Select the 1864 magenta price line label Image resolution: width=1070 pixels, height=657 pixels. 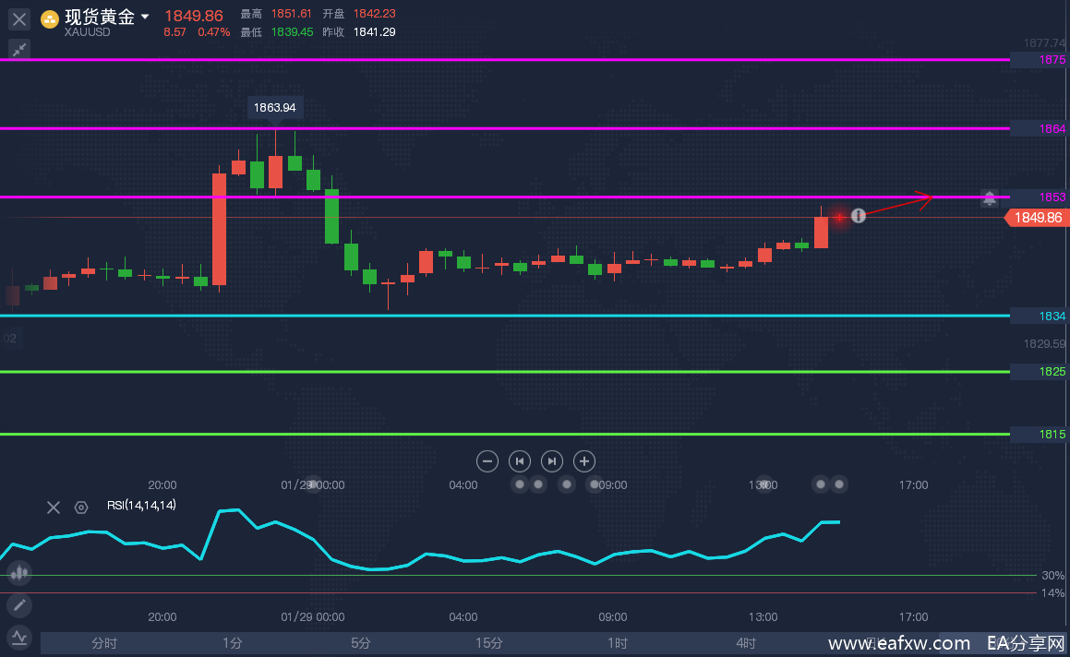[x=1040, y=129]
